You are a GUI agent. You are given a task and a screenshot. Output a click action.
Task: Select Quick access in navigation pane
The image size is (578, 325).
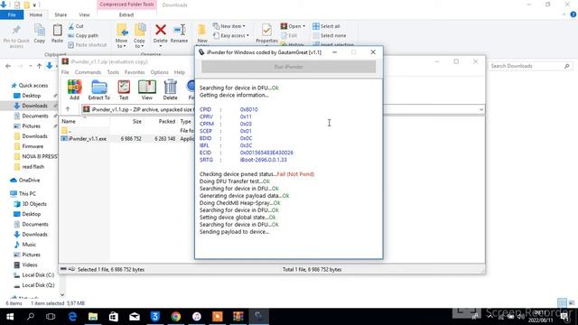click(x=30, y=85)
